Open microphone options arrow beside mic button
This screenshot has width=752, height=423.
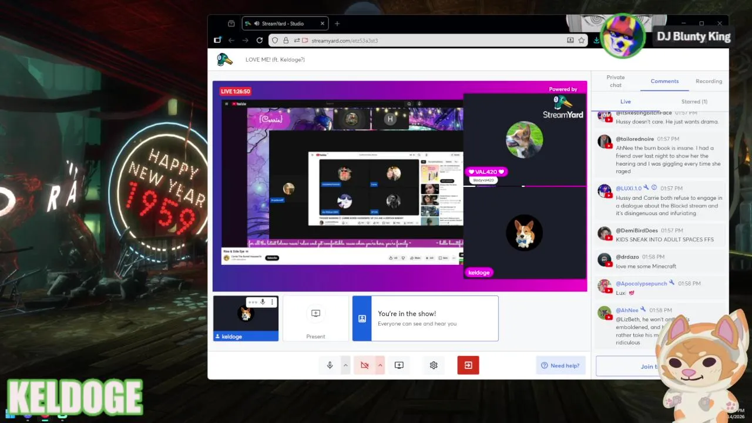(345, 365)
